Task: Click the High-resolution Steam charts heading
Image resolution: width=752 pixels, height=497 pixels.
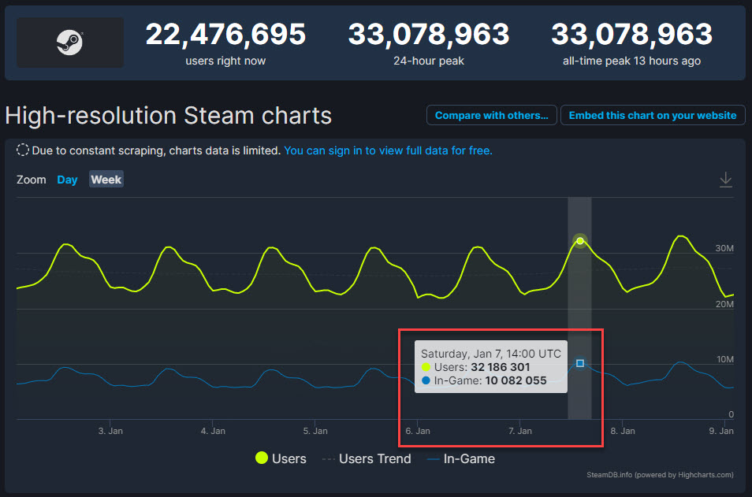Action: [x=169, y=116]
